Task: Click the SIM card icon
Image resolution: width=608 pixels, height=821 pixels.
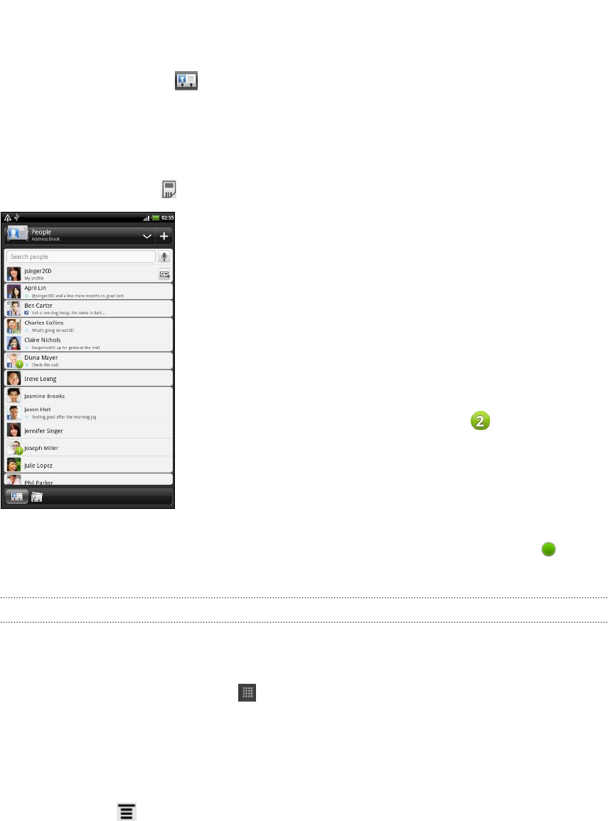Action: [169, 189]
